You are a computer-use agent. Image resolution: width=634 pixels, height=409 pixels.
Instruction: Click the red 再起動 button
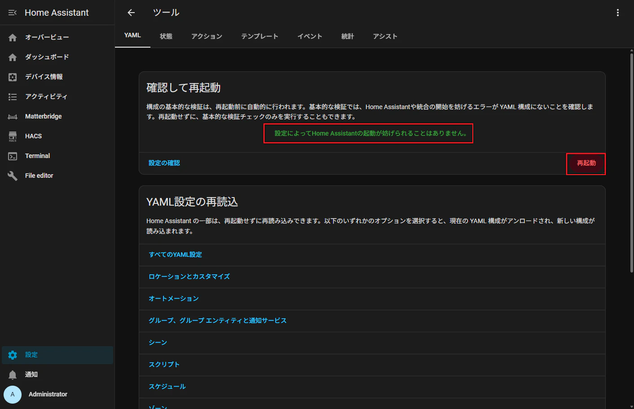(586, 163)
